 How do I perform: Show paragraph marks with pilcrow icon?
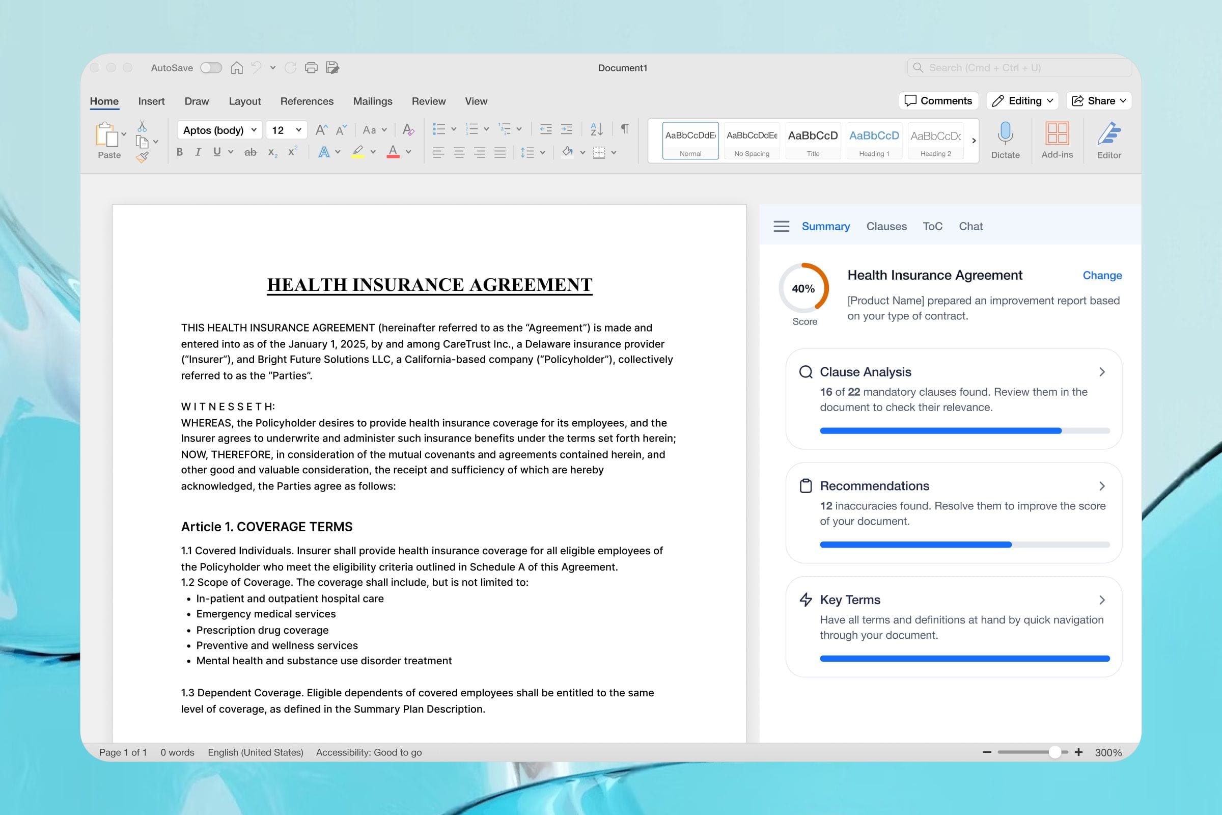(625, 129)
